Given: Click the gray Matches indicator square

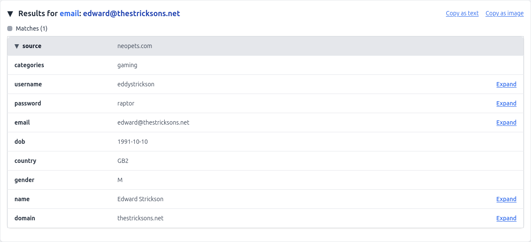Looking at the screenshot, I should point(10,28).
